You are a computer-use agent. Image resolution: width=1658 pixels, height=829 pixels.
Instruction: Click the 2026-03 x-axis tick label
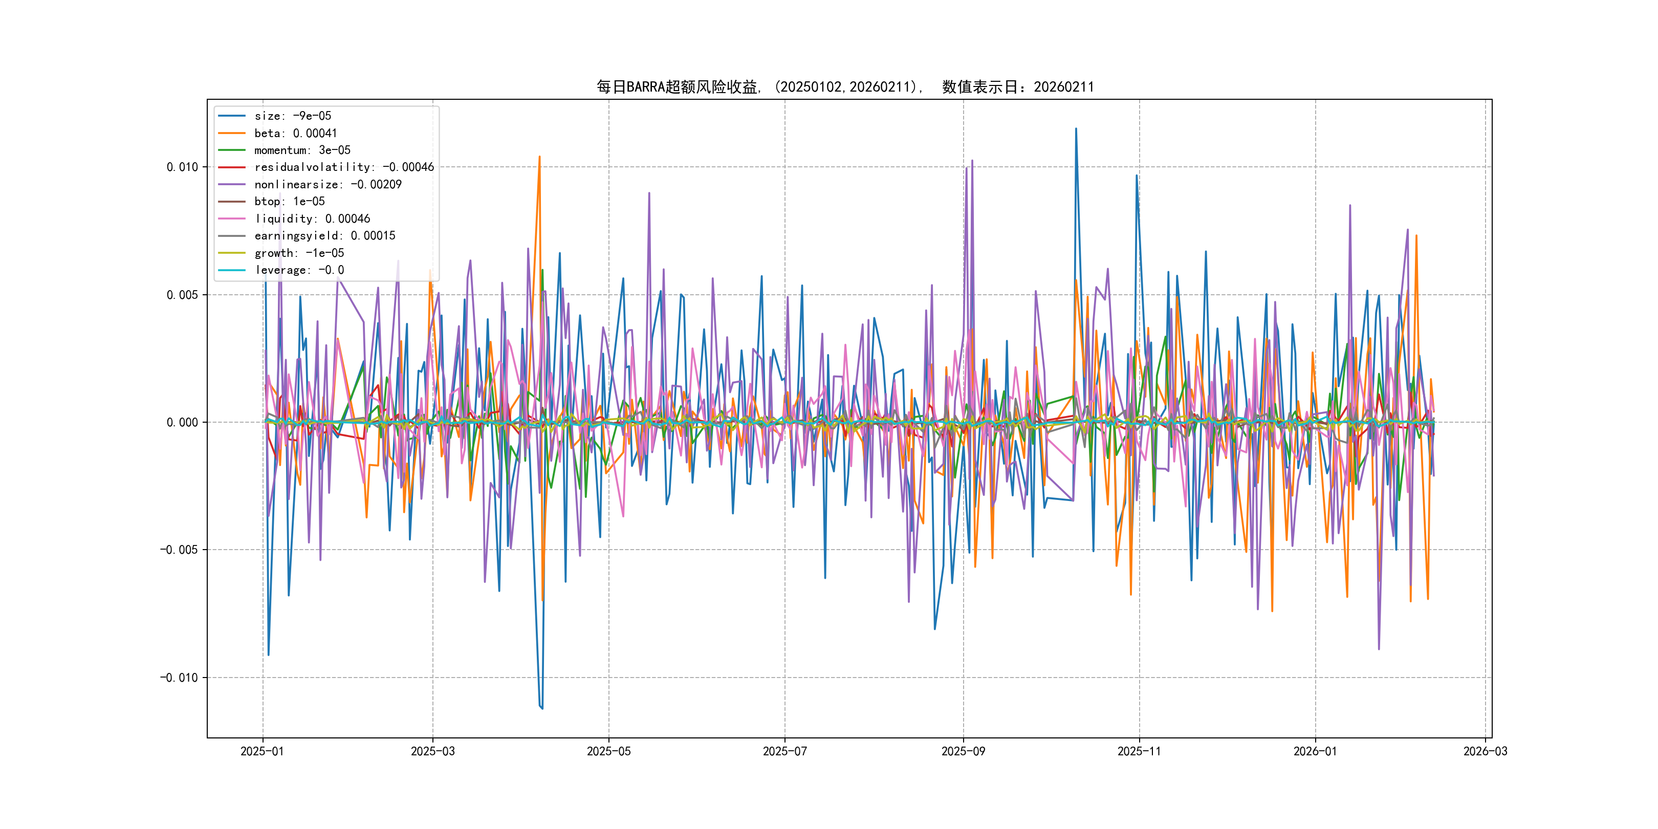1485,751
